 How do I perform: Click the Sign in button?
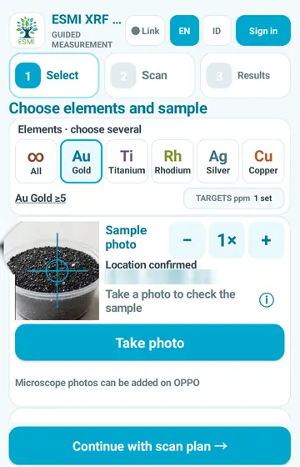263,31
